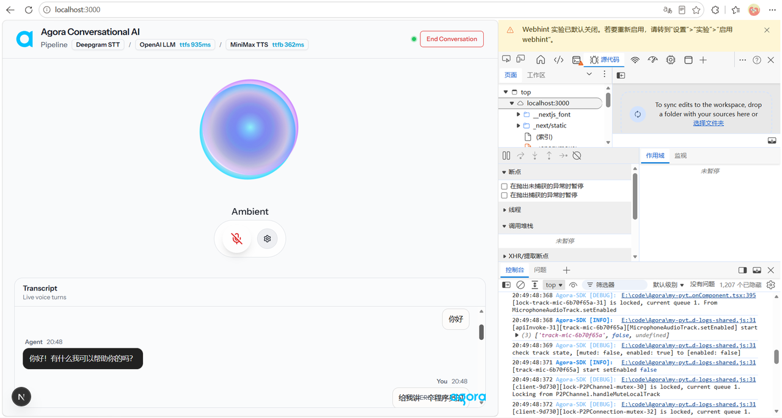The width and height of the screenshot is (782, 418).
Task: Click the 筛选器 console filter field
Action: [614, 285]
